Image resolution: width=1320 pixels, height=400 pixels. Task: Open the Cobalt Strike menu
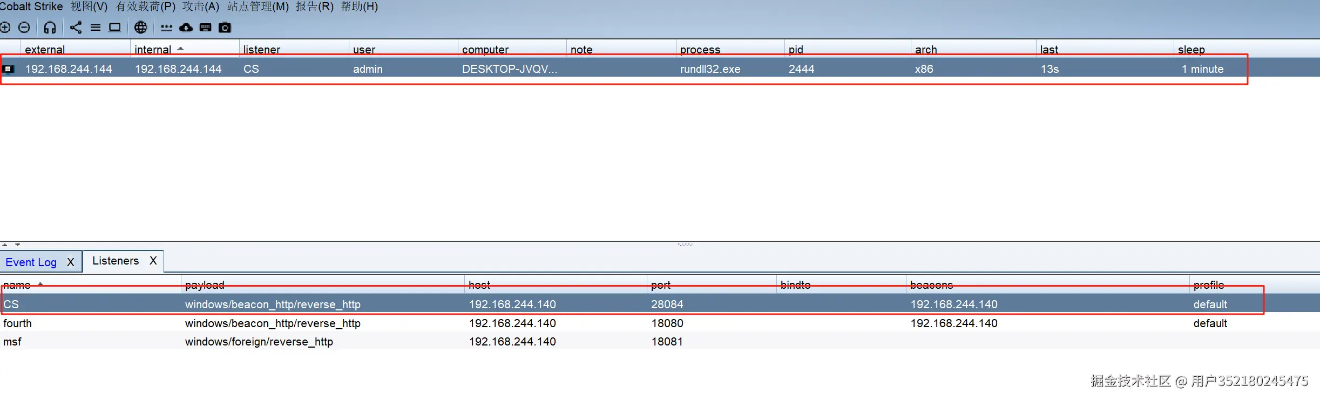click(31, 6)
